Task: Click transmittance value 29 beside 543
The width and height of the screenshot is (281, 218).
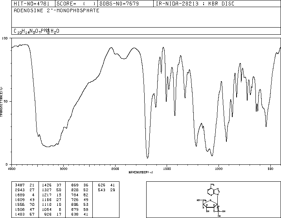Action: (112, 190)
